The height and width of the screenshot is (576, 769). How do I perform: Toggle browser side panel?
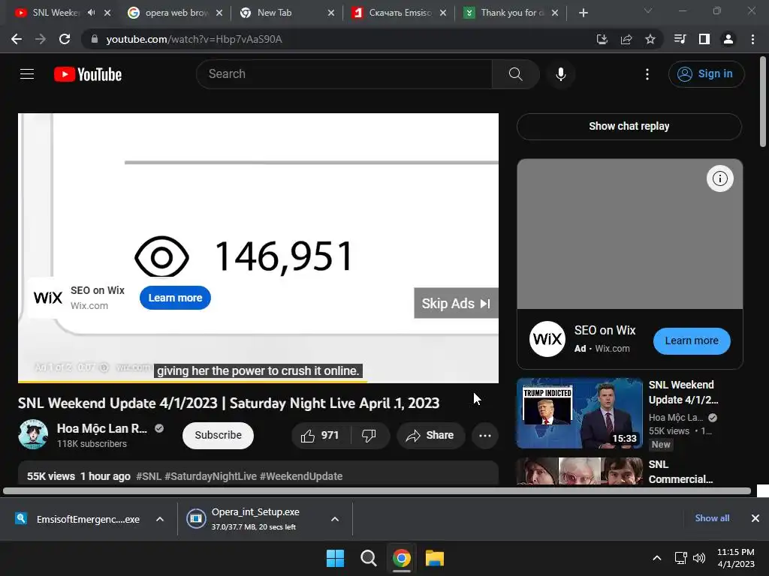click(704, 39)
